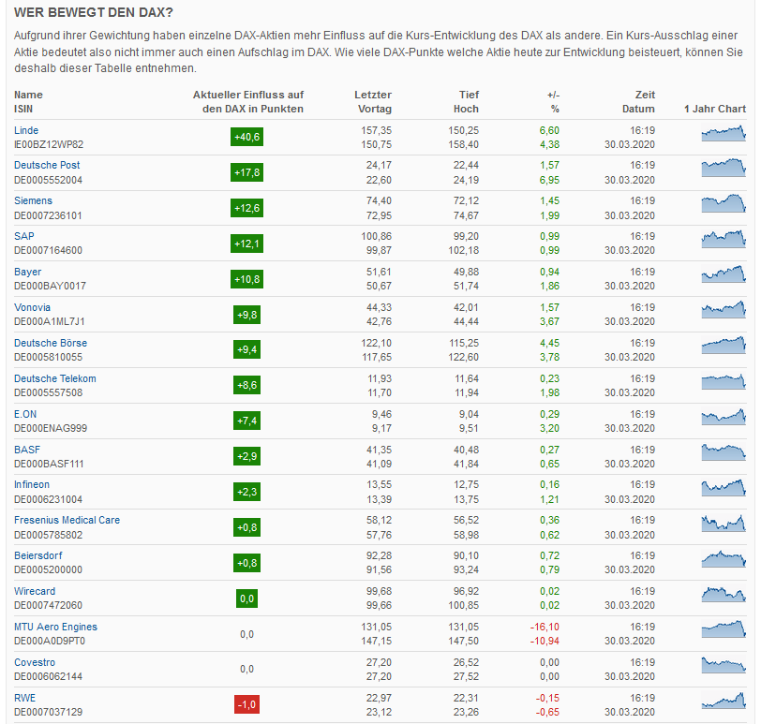Open the BASF stock link

pyautogui.click(x=27, y=450)
